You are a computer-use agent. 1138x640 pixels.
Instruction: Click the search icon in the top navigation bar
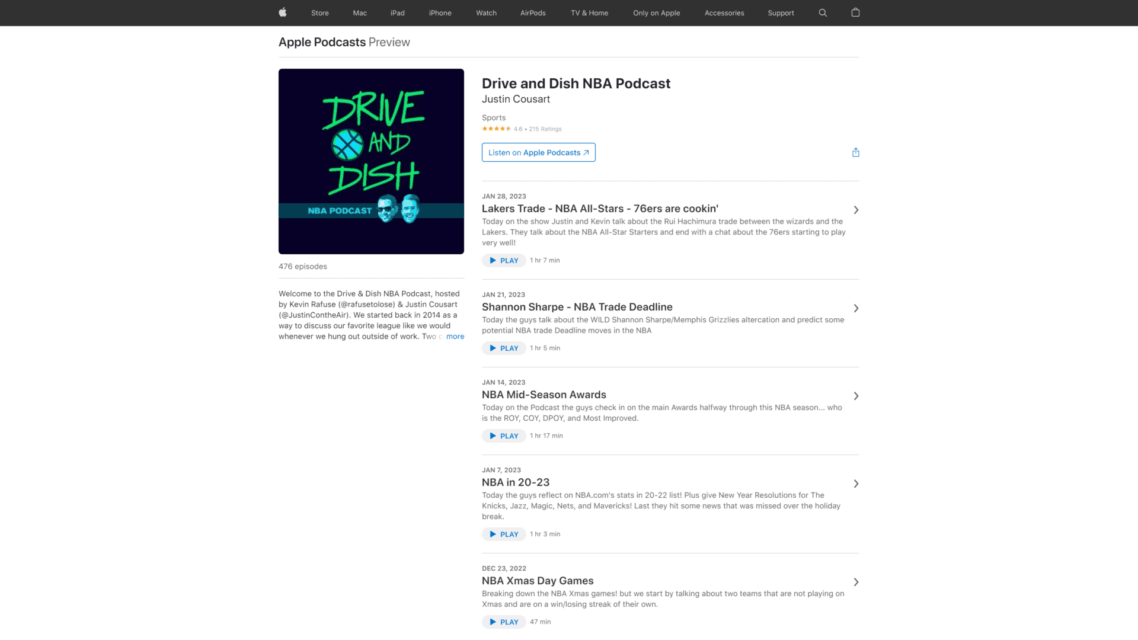[823, 12]
